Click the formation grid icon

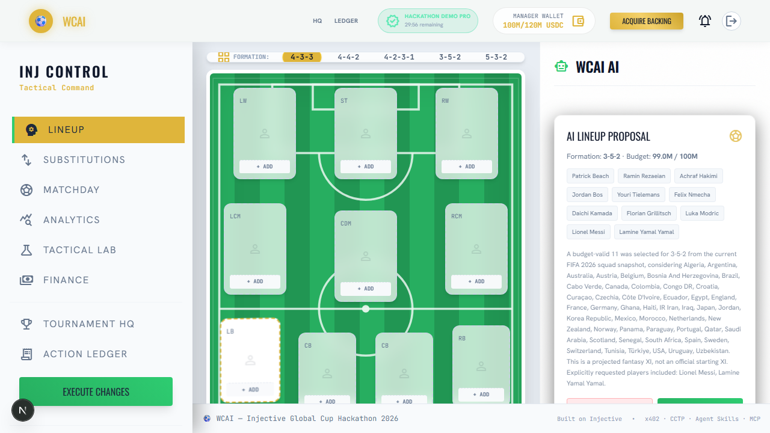click(224, 57)
